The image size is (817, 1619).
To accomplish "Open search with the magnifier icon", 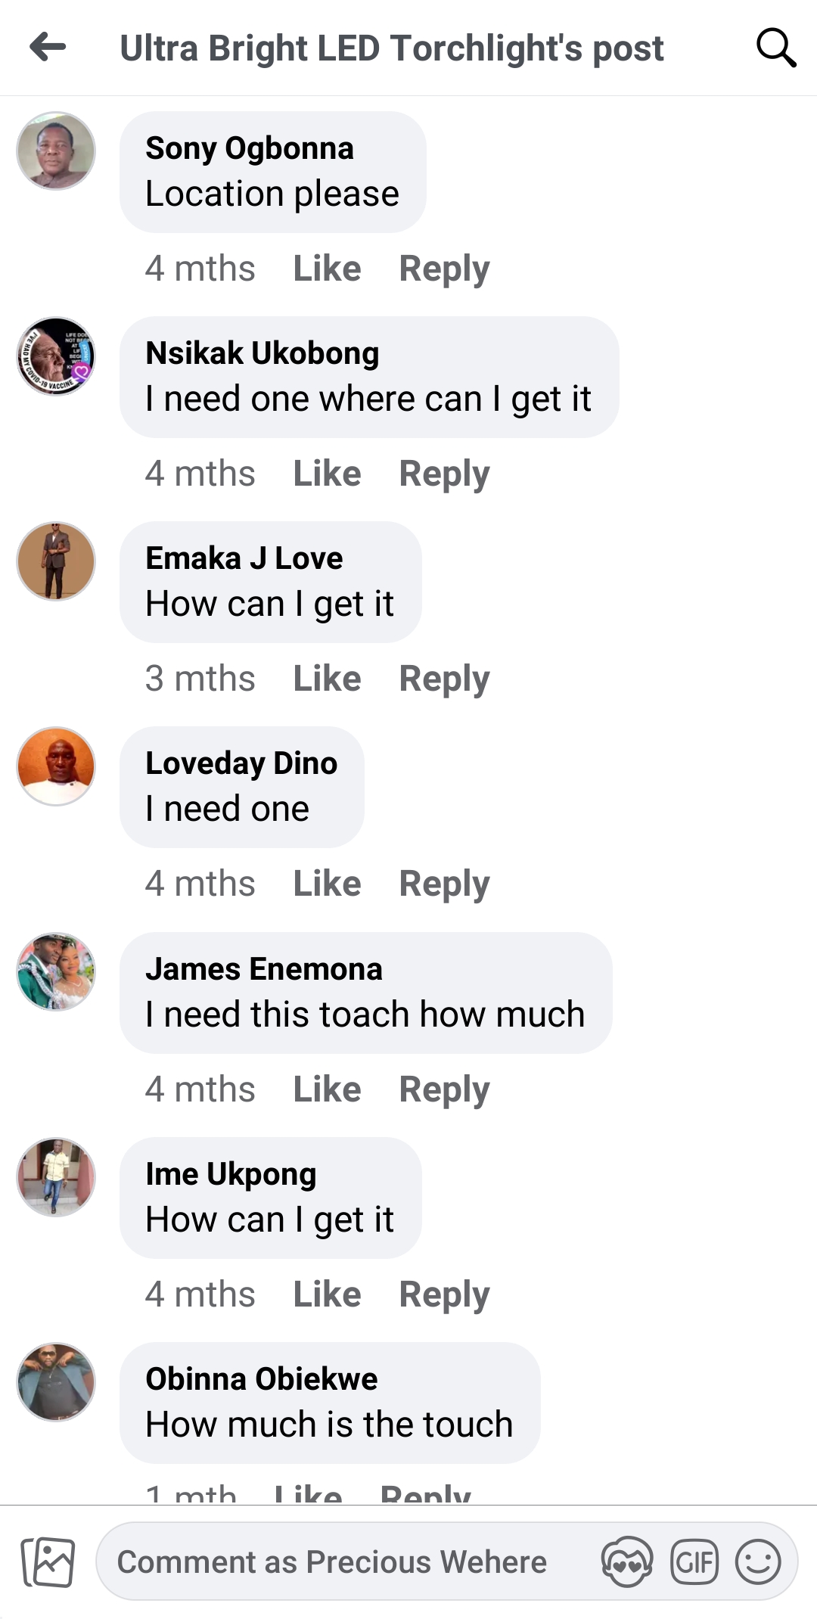I will (x=775, y=48).
